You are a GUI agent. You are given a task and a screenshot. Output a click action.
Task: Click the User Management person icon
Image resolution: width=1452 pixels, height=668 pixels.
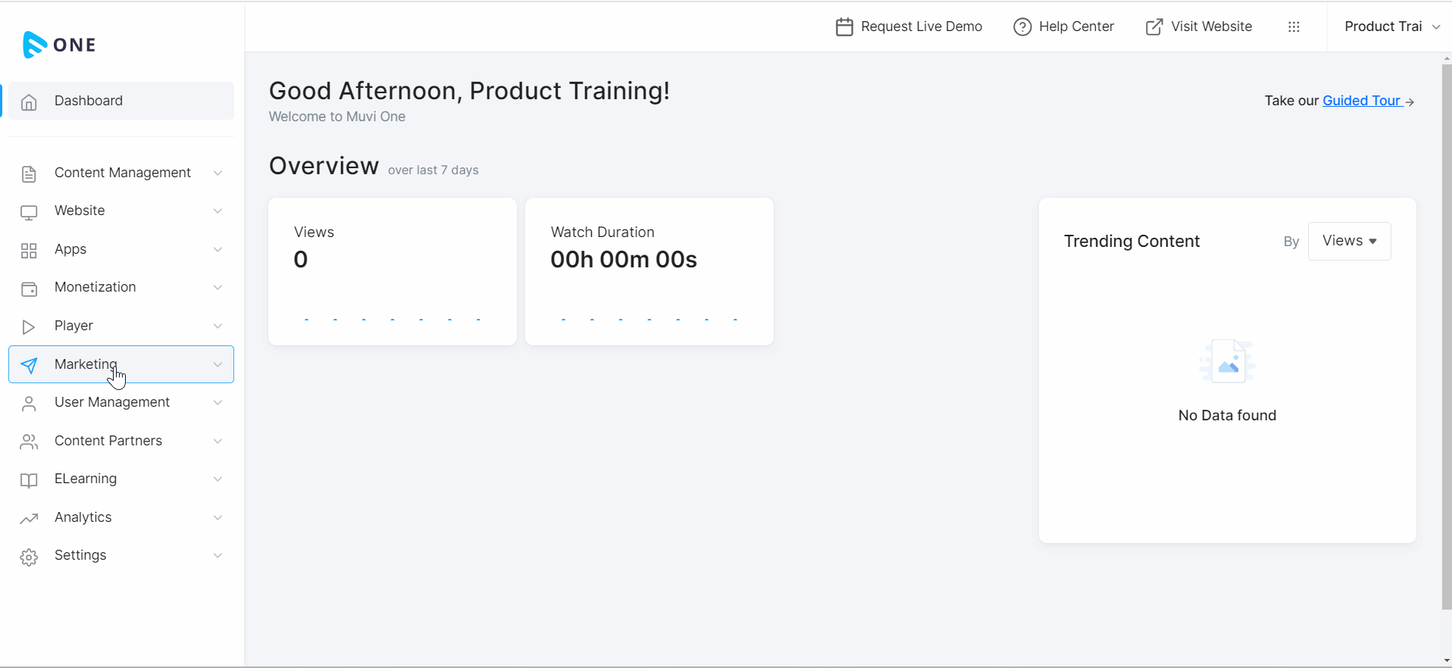coord(29,404)
